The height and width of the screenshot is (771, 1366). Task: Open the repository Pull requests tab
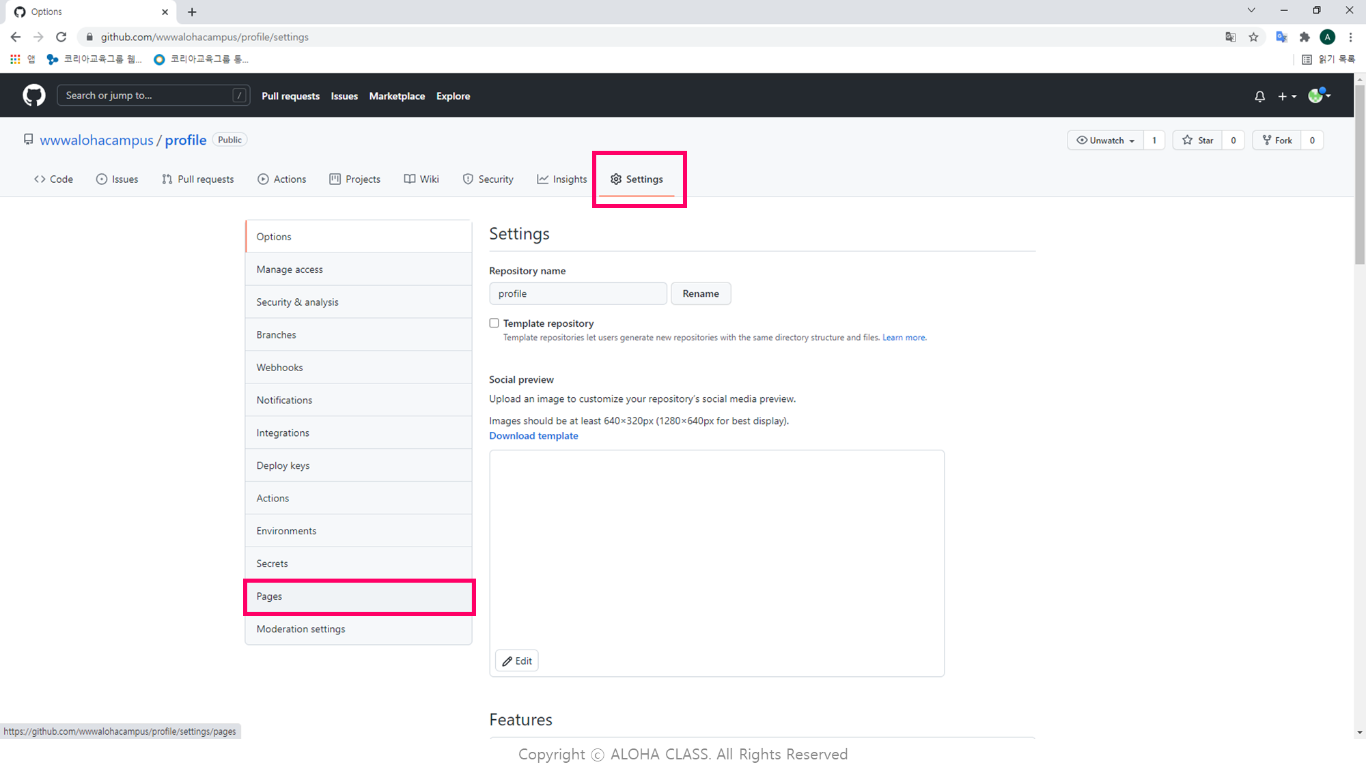(x=198, y=179)
